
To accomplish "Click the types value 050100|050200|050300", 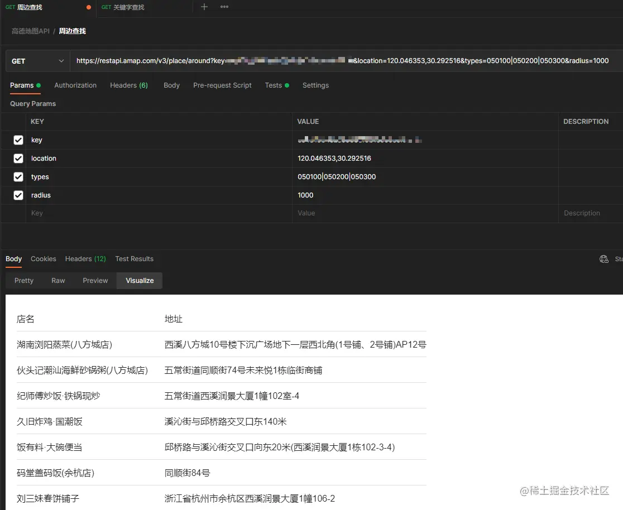I will [337, 177].
